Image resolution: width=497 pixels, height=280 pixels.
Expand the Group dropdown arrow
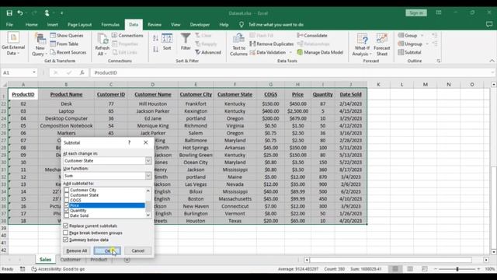[422, 35]
